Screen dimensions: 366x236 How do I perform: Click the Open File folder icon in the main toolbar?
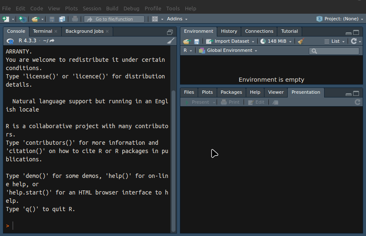35,19
